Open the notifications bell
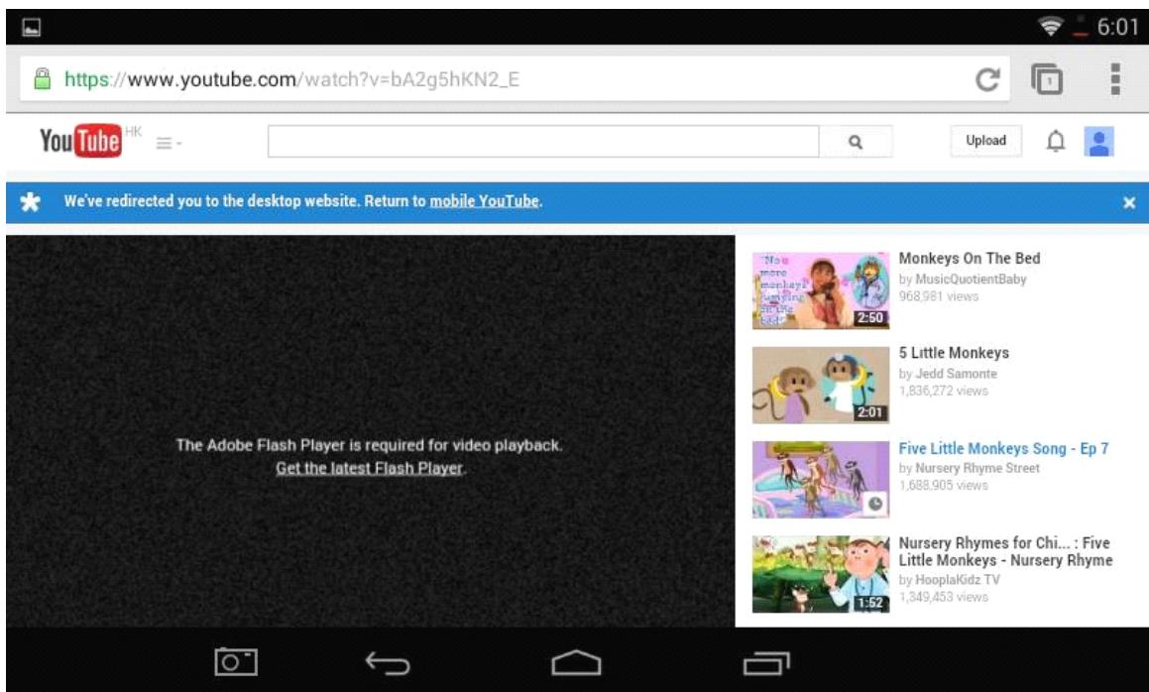This screenshot has width=1149, height=692. coord(1055,141)
